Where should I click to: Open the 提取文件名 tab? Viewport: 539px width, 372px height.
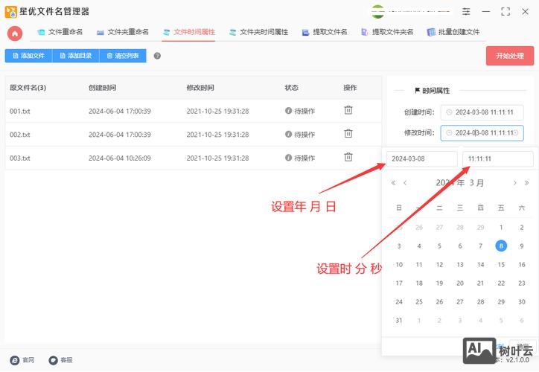325,32
